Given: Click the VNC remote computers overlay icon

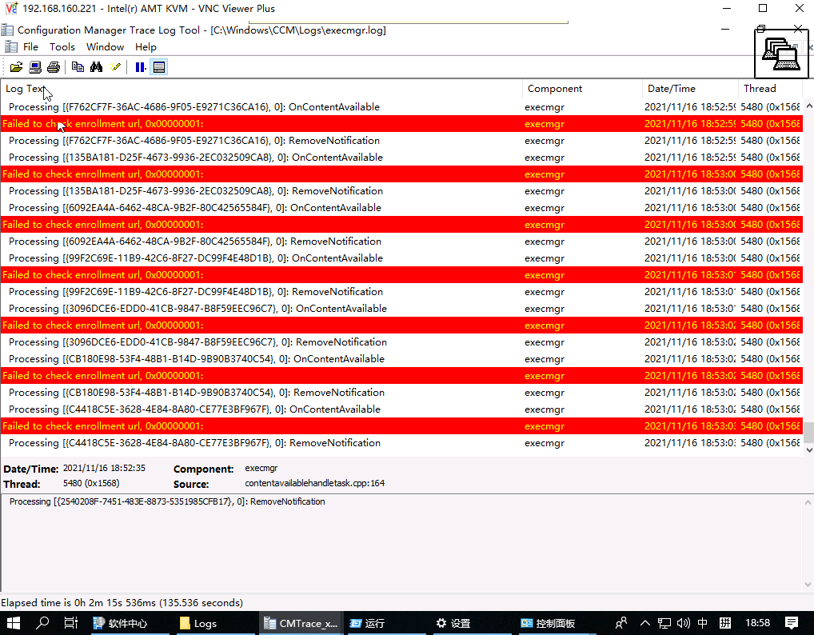Looking at the screenshot, I should coord(781,54).
